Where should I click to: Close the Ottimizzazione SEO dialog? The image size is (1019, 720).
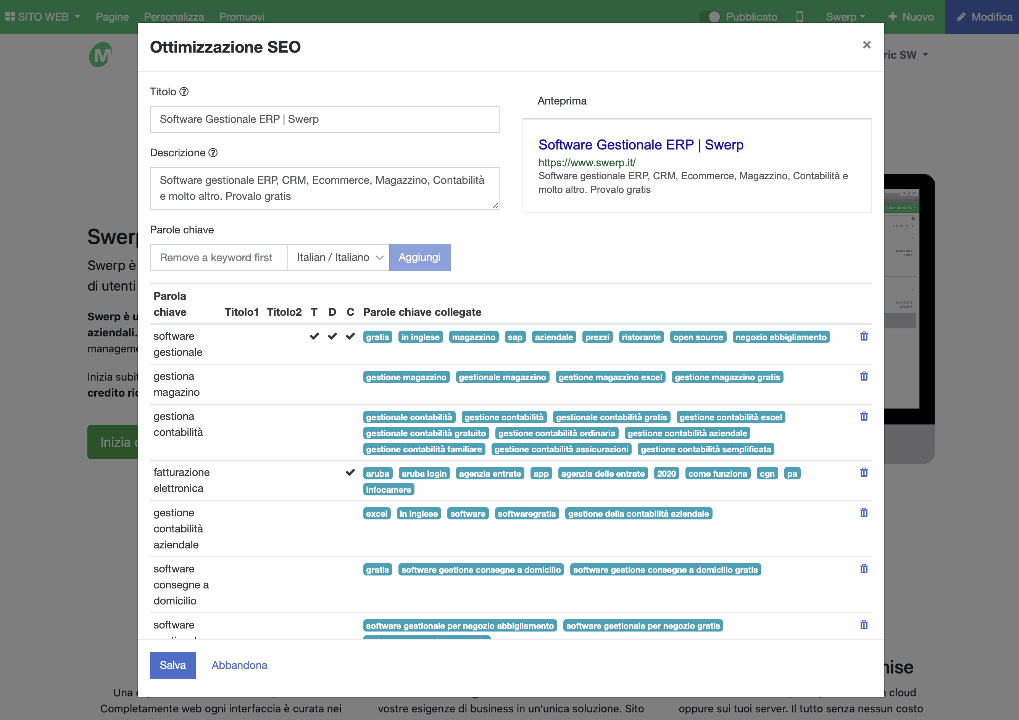pos(866,45)
